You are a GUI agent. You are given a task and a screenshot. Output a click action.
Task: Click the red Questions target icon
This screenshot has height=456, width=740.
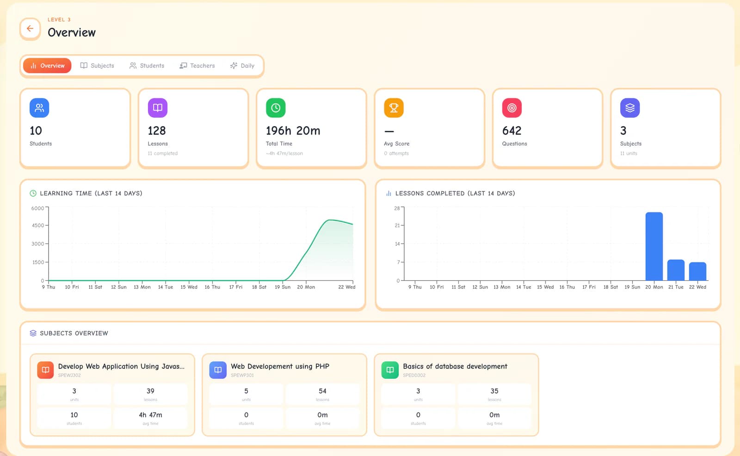(x=512, y=108)
